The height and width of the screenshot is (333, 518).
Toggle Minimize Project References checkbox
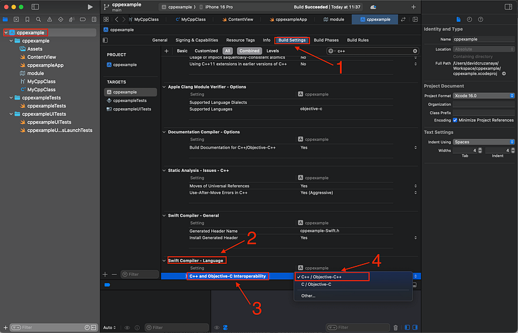[455, 120]
